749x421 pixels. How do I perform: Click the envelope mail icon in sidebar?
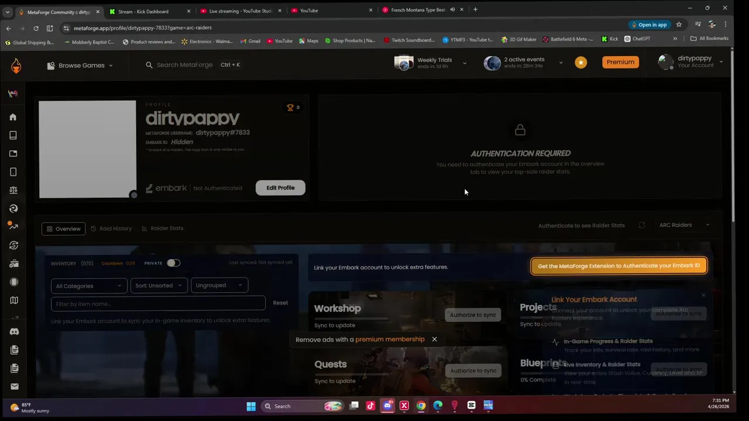(x=14, y=387)
